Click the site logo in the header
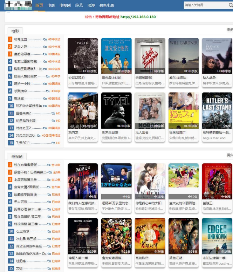 pyautogui.click(x=18, y=5)
